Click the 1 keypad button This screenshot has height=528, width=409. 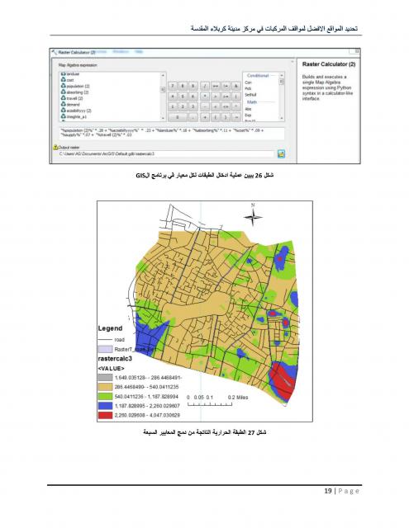pos(173,106)
